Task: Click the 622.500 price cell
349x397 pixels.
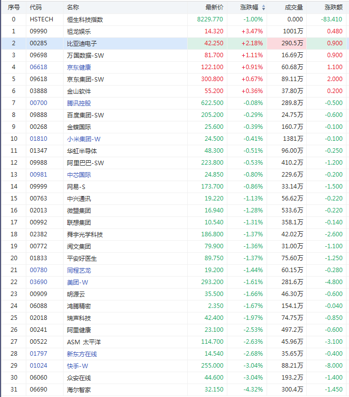Action: pyautogui.click(x=212, y=103)
